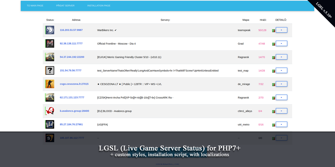Click the Adresa: column header
The height and width of the screenshot is (167, 335).
point(76,20)
